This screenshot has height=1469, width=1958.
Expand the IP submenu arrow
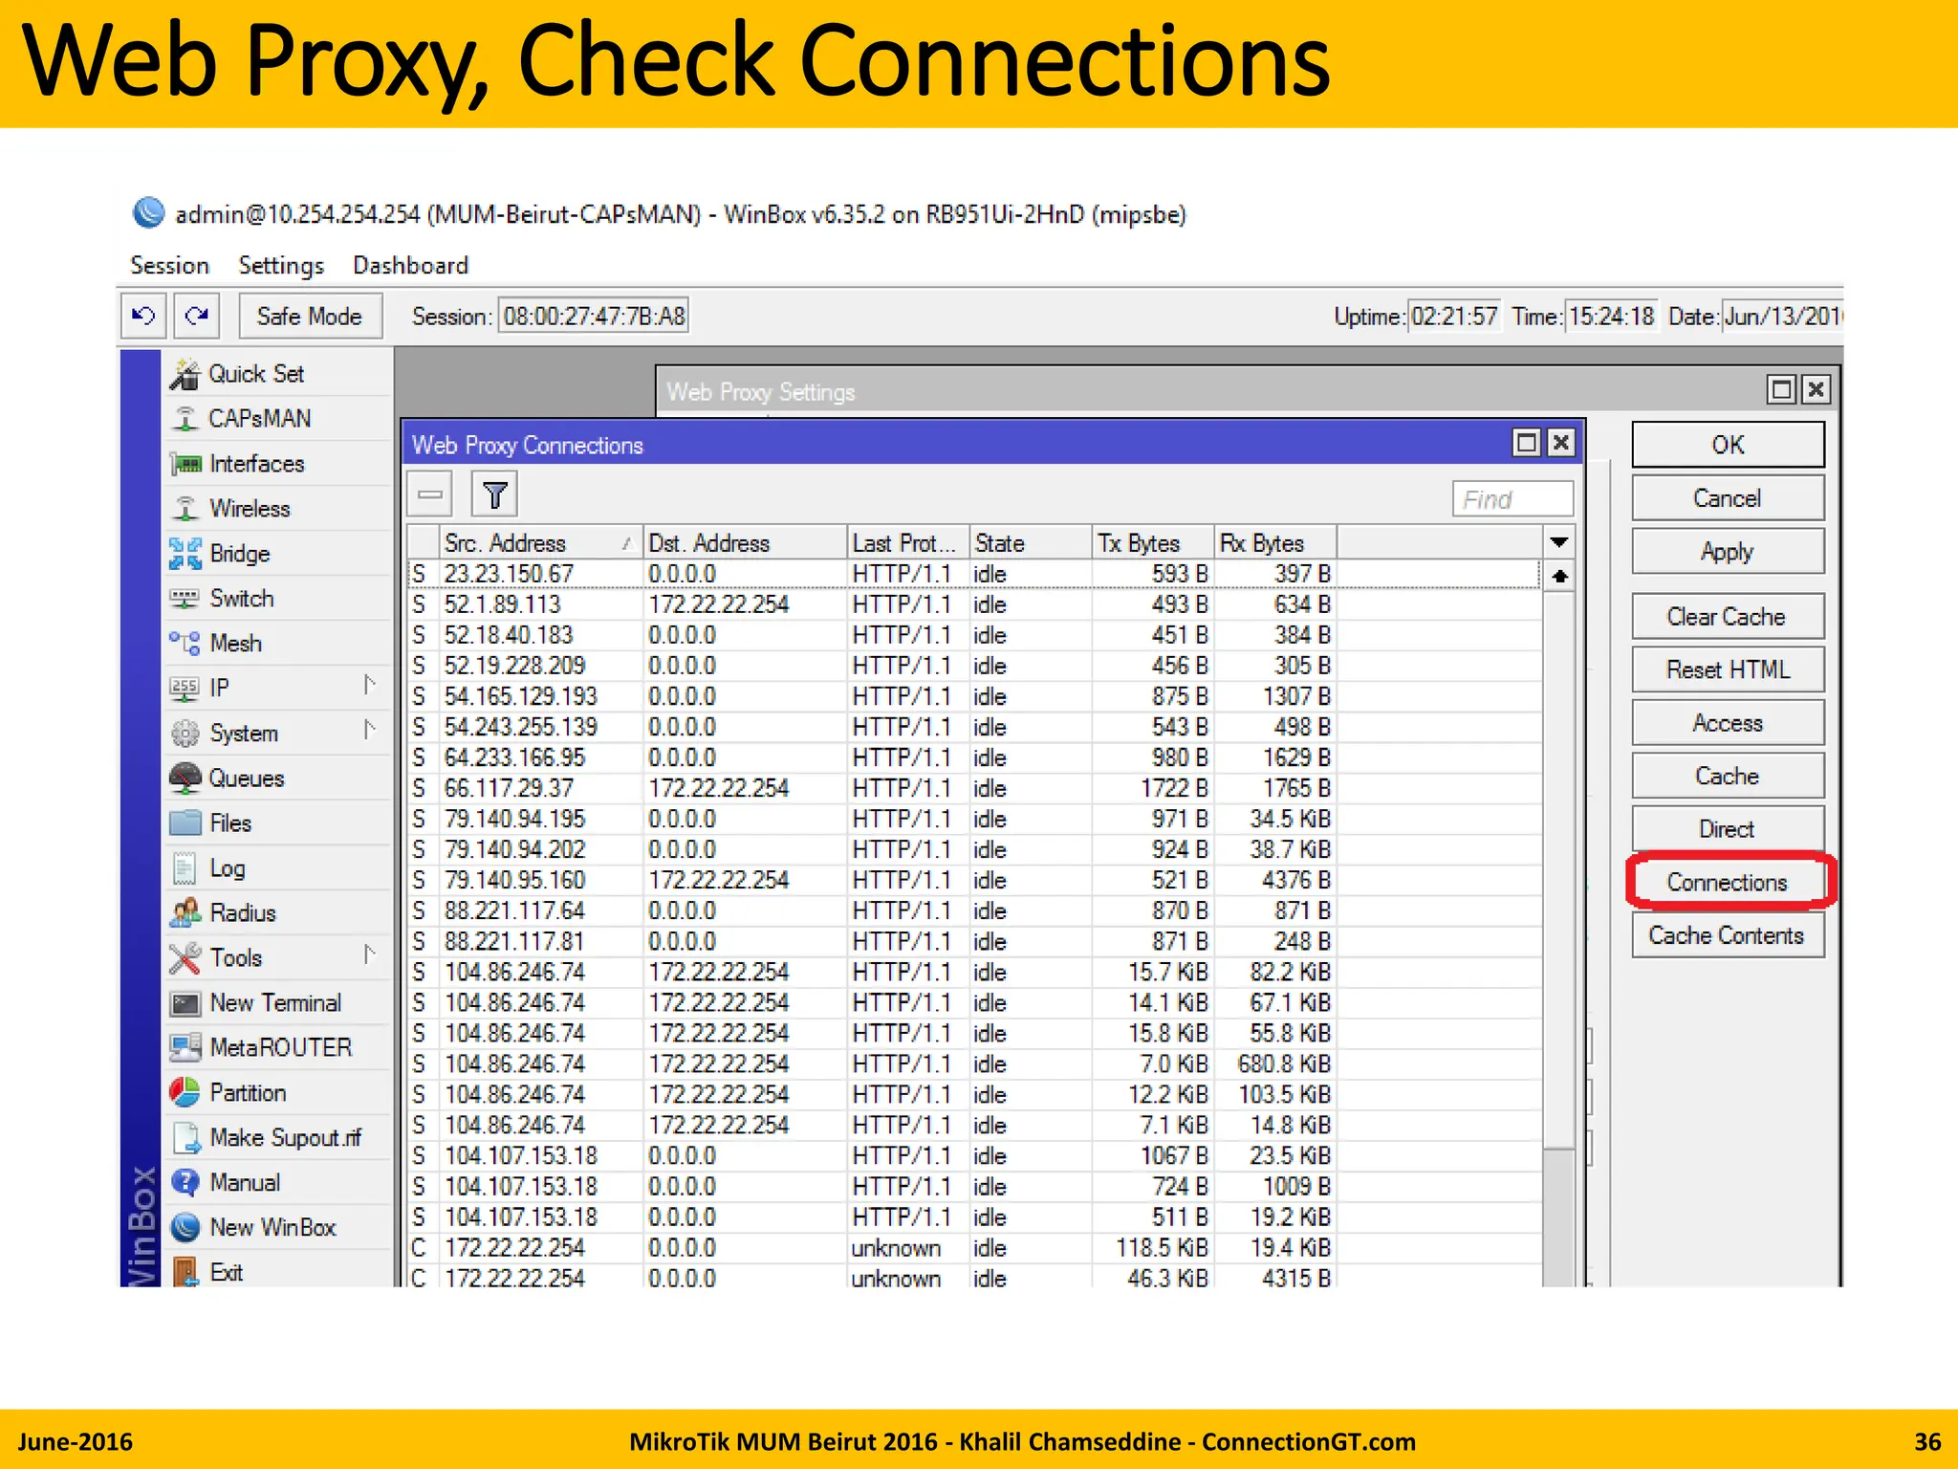coord(369,686)
